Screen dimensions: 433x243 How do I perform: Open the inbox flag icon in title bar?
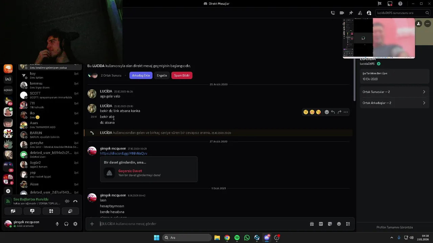click(x=380, y=4)
